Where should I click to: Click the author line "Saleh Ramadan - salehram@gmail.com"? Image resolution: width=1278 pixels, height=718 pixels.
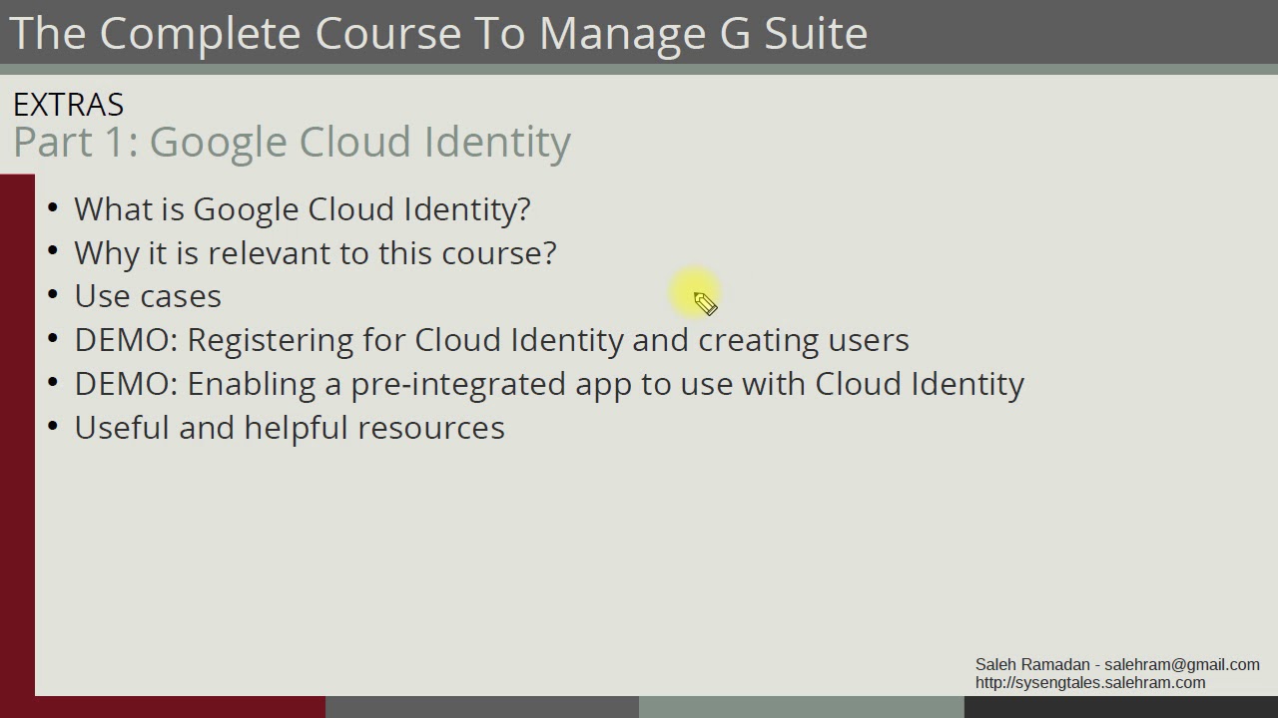[x=1117, y=664]
